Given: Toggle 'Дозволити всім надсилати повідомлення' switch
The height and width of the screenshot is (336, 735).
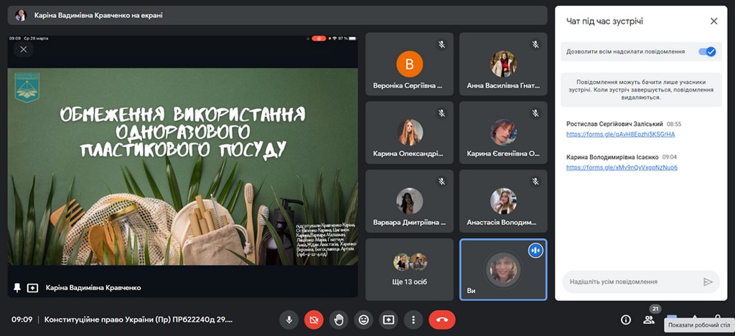Looking at the screenshot, I should pyautogui.click(x=707, y=52).
